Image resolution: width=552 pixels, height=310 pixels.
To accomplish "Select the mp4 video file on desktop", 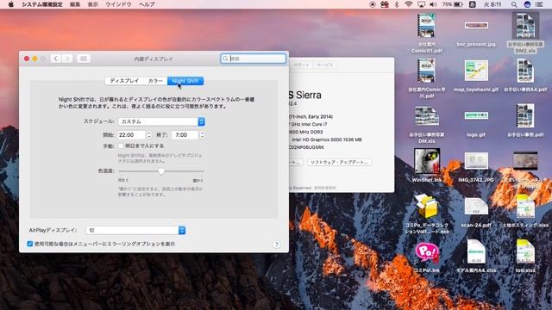I will pos(525,170).
